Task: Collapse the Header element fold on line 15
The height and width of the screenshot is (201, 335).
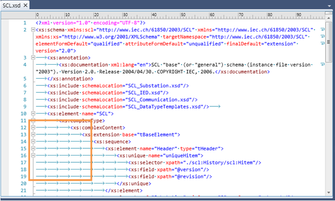Action: 33,148
